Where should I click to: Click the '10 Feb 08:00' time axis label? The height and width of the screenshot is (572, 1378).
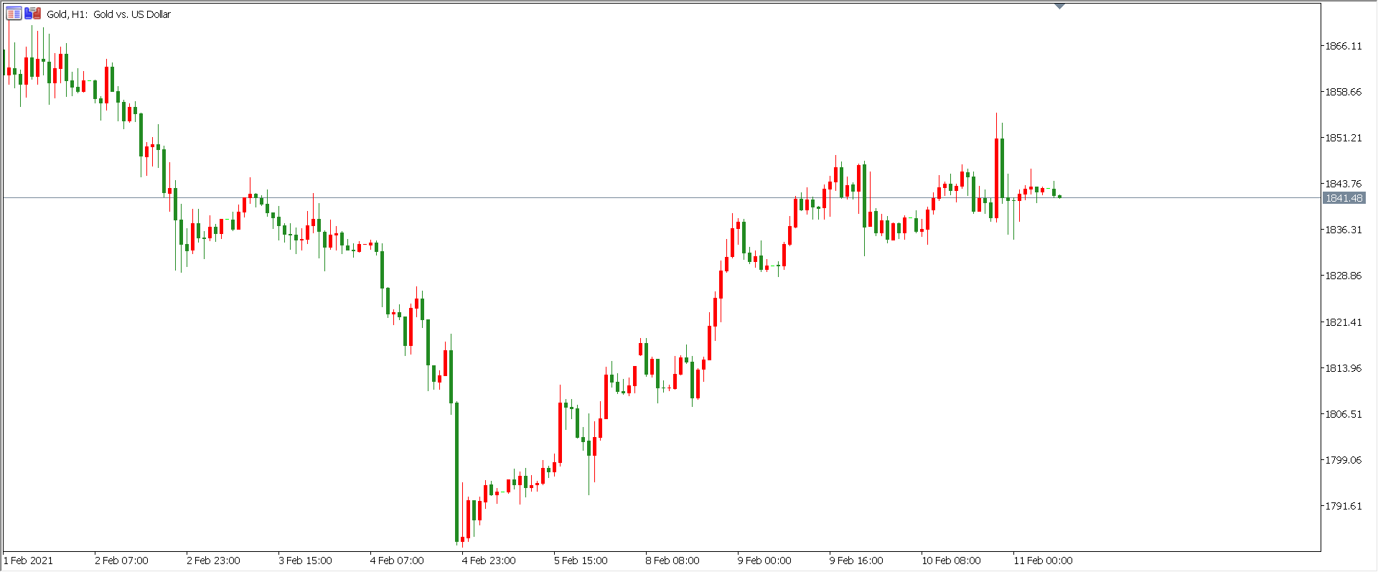click(x=952, y=561)
